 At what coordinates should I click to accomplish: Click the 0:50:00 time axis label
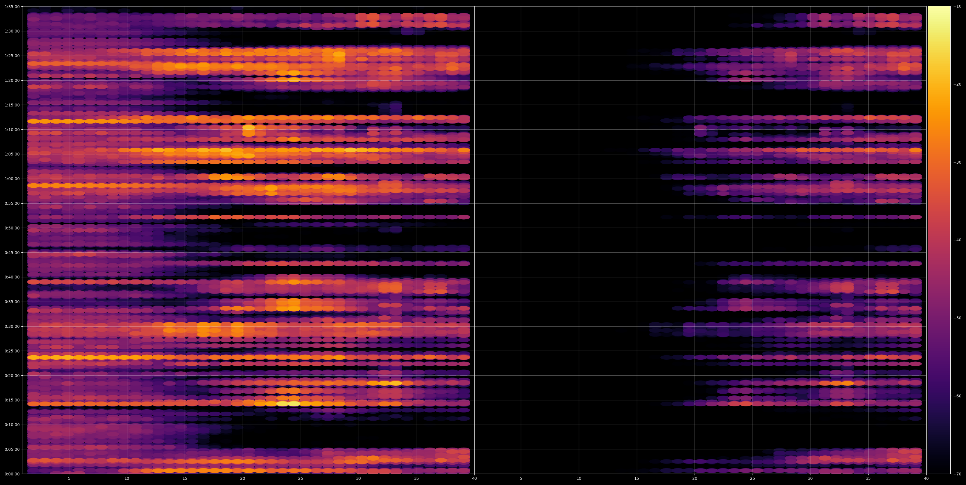pos(12,228)
